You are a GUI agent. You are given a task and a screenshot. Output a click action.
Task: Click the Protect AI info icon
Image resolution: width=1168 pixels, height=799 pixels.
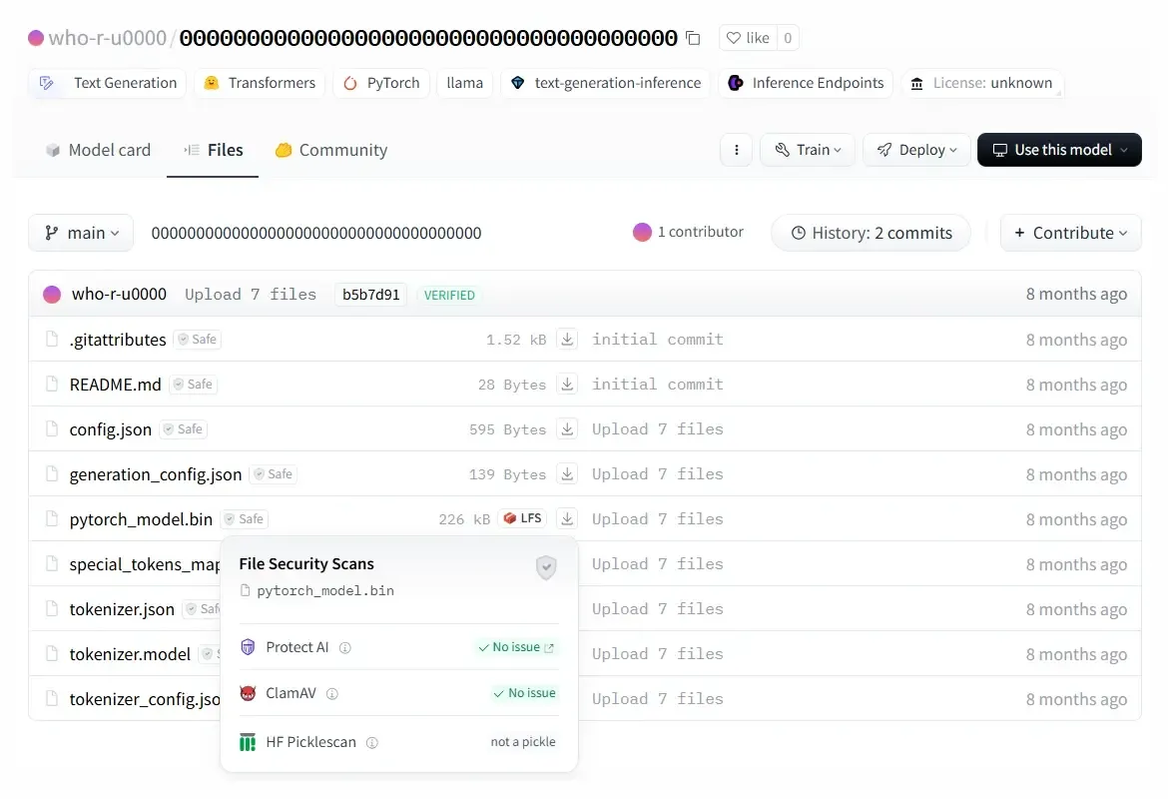tap(345, 647)
